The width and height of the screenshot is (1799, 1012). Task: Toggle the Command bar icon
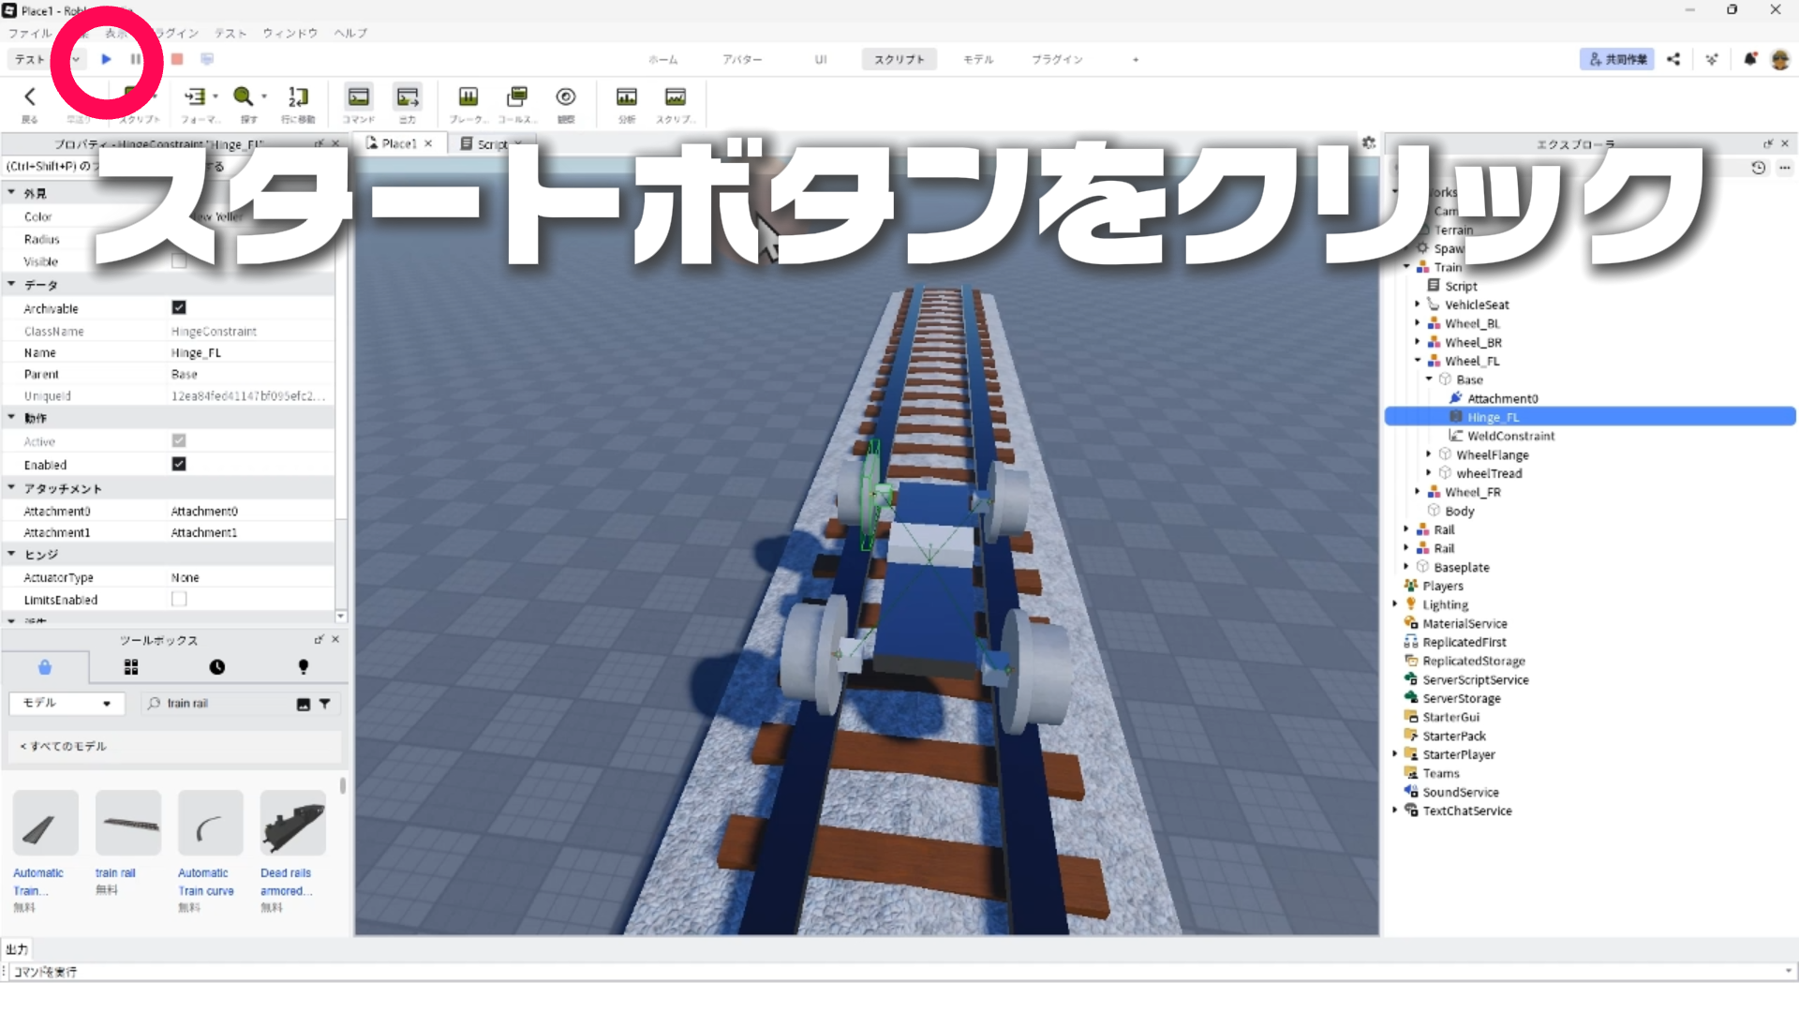click(x=358, y=97)
